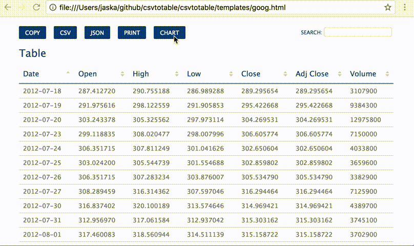Select date cell 2012-07-24
This screenshot has height=246, width=414.
(x=42, y=148)
